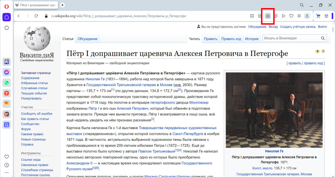The image size is (335, 177).
Task: Open the painting thumbnail image
Action: click(x=274, y=110)
